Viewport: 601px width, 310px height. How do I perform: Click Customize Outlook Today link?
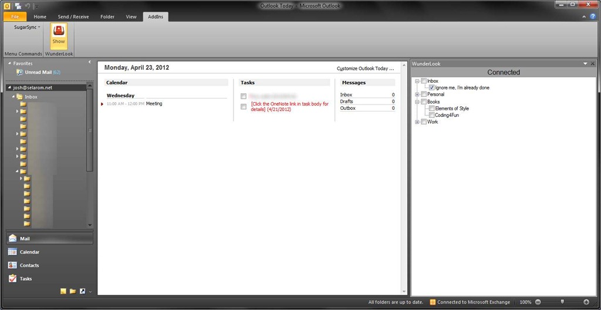point(365,69)
